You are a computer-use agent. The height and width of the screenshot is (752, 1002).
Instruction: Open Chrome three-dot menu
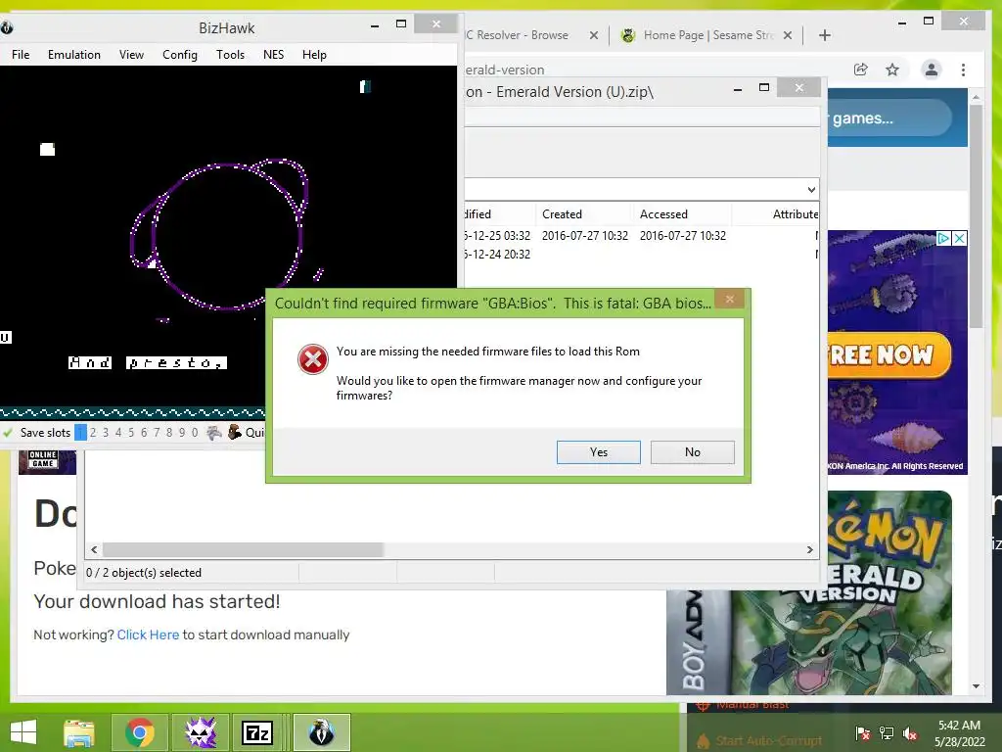[963, 70]
